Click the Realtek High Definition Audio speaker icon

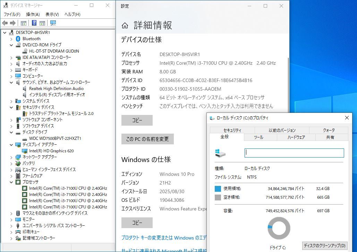(x=25, y=89)
